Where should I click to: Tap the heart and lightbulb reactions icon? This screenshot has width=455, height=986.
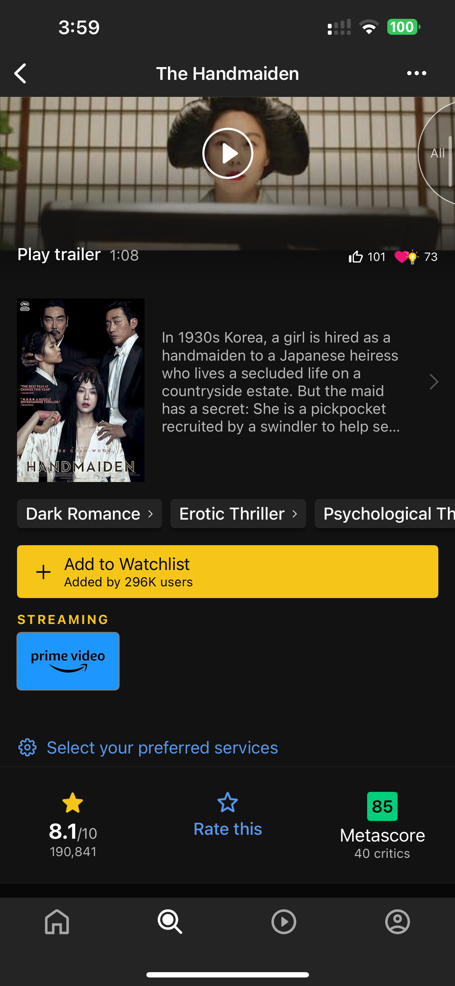[x=406, y=257]
